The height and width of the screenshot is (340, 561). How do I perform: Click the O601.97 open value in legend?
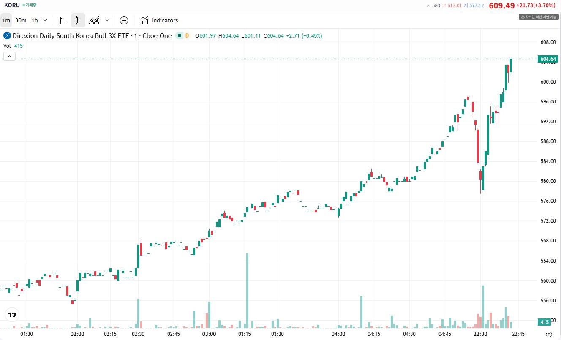point(206,36)
